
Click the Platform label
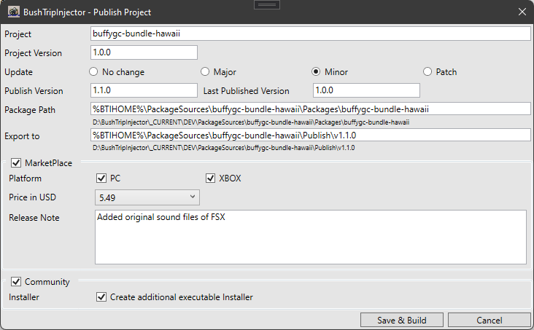25,178
